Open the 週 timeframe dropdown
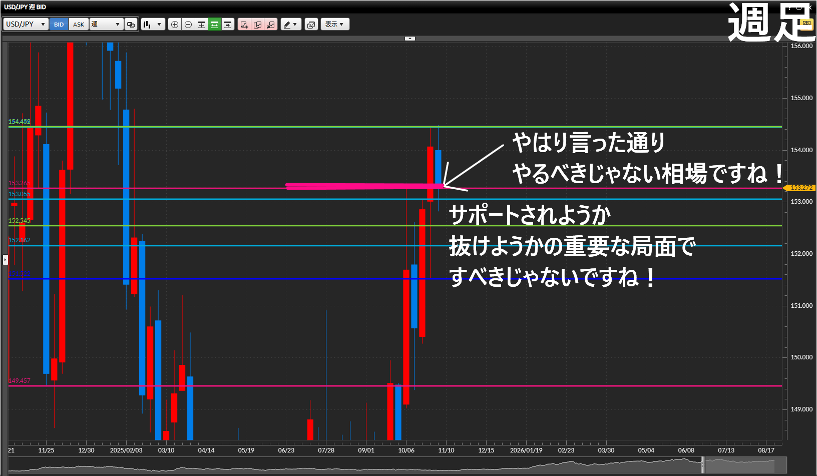The width and height of the screenshot is (817, 476). tap(106, 25)
